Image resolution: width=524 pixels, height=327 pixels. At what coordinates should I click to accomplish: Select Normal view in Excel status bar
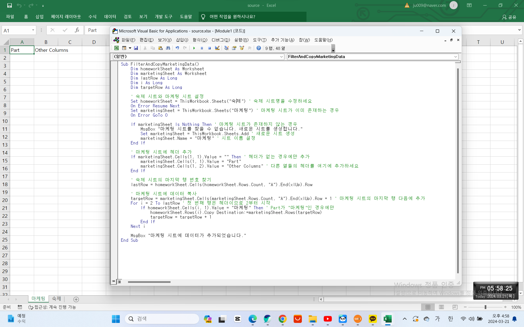click(428, 307)
